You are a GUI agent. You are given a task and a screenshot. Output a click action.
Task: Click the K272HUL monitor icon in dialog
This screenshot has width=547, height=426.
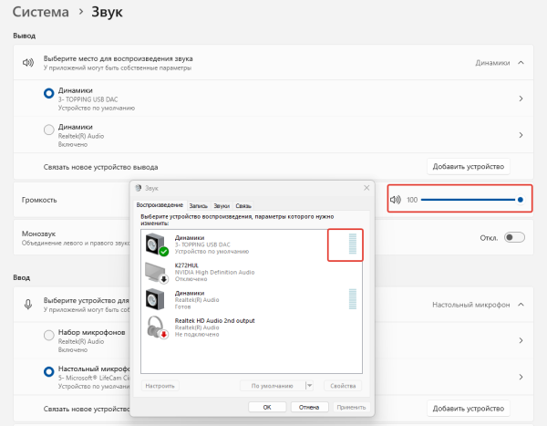point(156,273)
